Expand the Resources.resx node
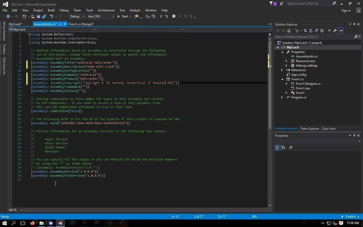The width and height of the screenshot is (363, 227). pos(287,61)
